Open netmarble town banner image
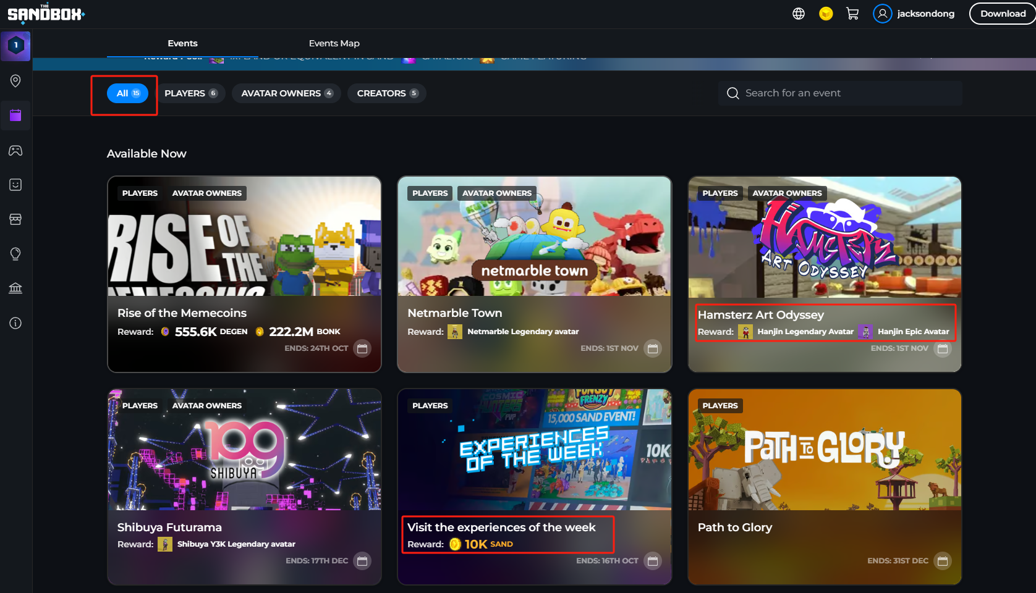 [534, 236]
